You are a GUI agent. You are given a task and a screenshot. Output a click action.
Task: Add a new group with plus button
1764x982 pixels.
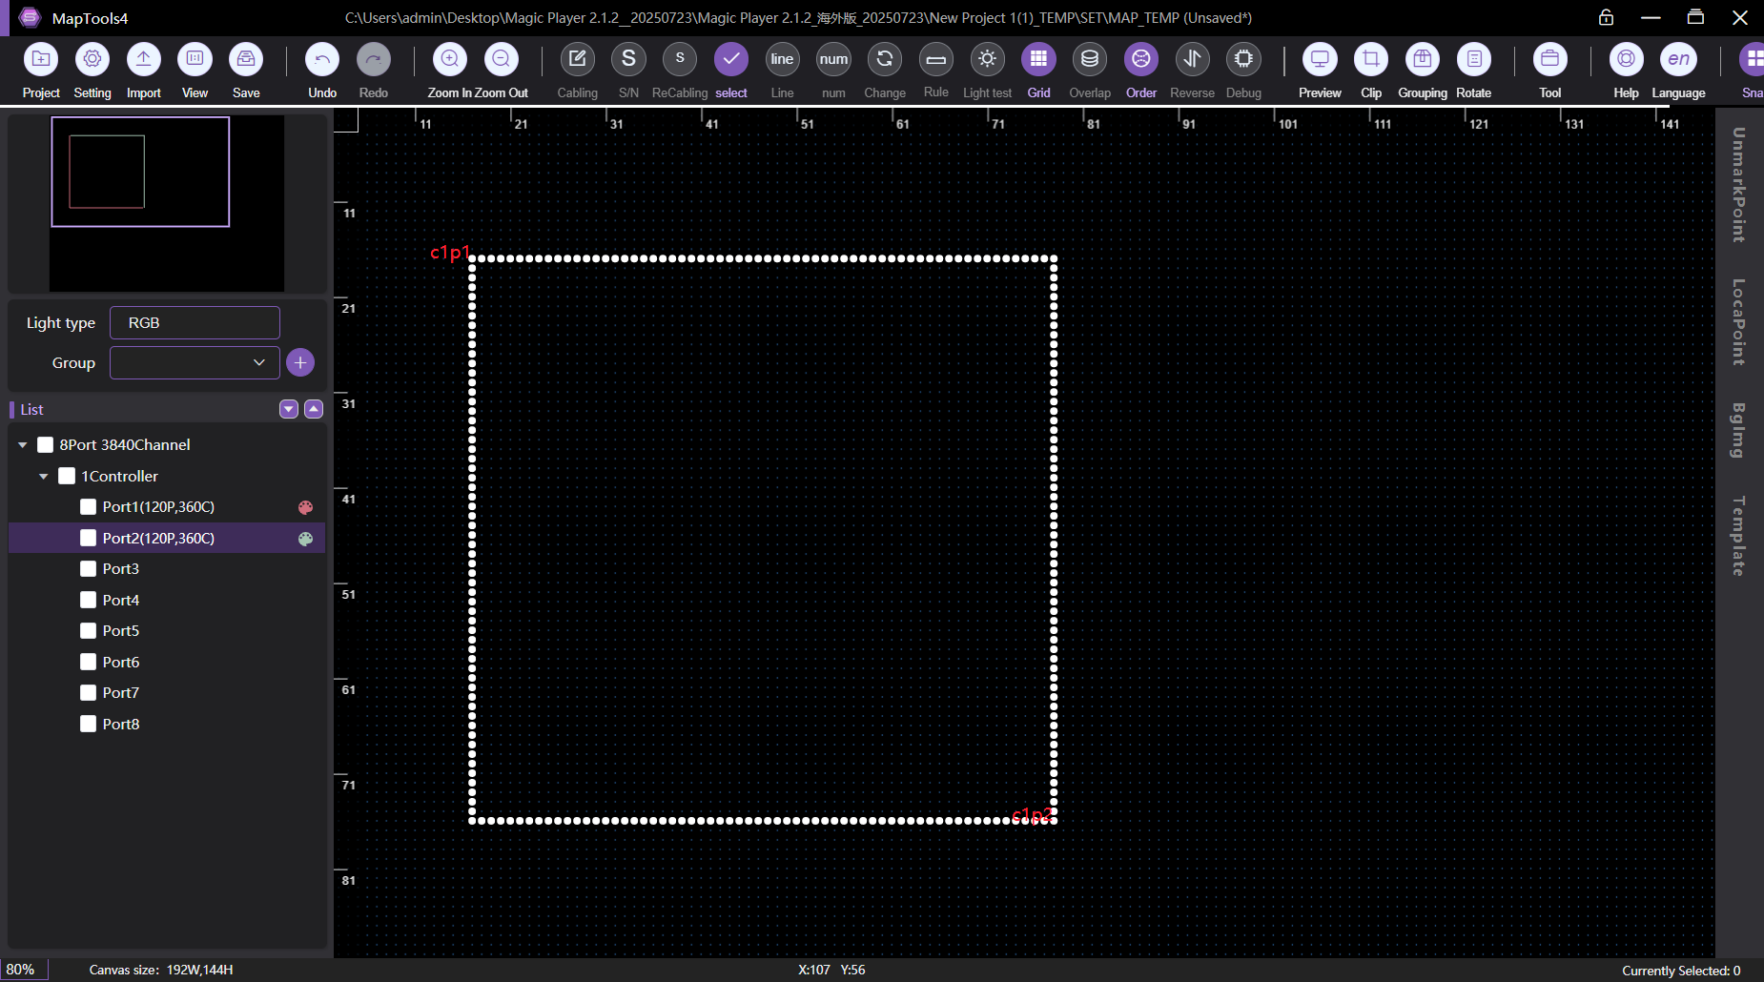pyautogui.click(x=300, y=362)
